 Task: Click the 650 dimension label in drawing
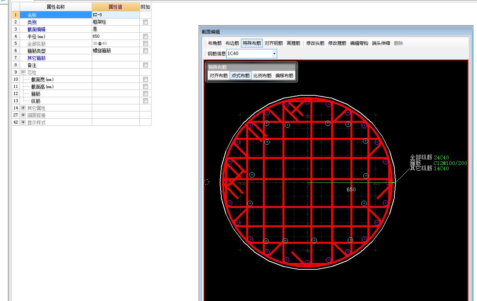click(351, 189)
